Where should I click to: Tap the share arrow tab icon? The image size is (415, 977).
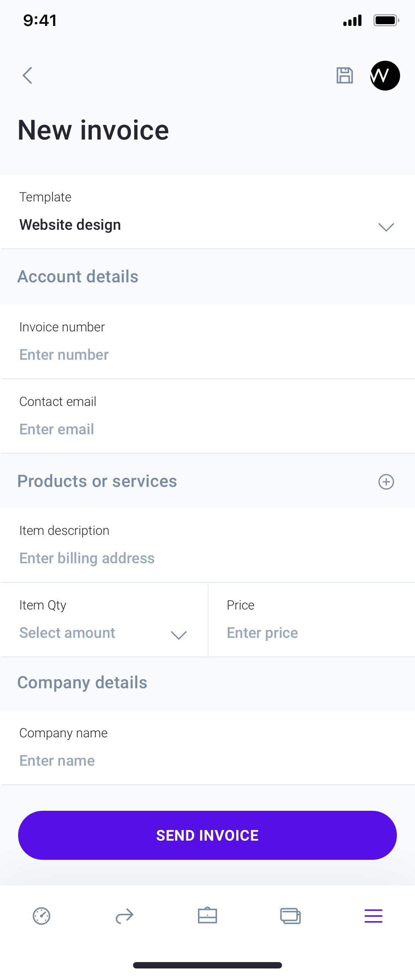[x=124, y=916]
